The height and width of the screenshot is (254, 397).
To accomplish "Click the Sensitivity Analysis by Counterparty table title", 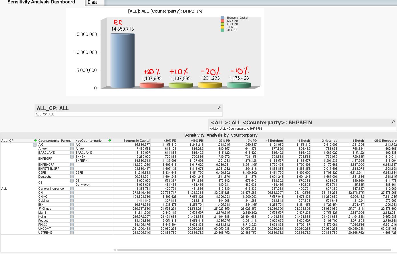I will point(221,135).
